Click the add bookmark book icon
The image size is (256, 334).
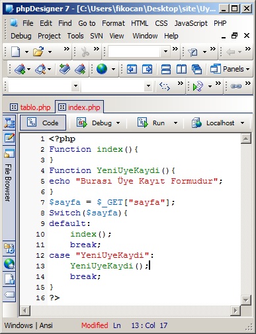21,69
